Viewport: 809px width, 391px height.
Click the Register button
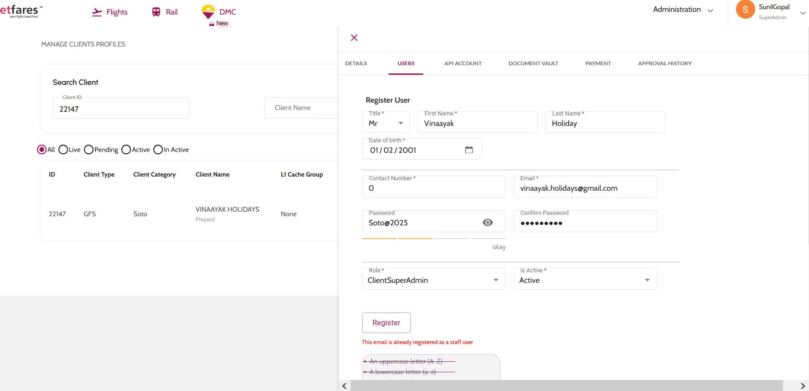pos(386,323)
